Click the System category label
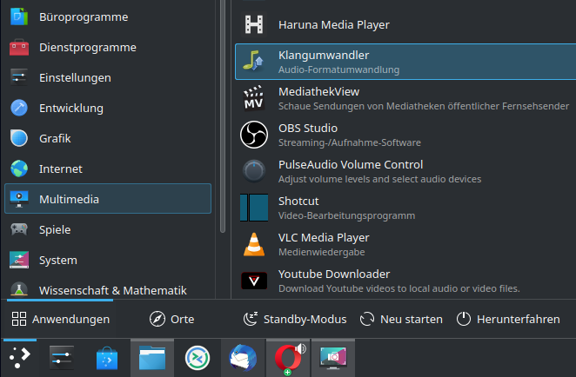The width and height of the screenshot is (576, 377). 58,261
